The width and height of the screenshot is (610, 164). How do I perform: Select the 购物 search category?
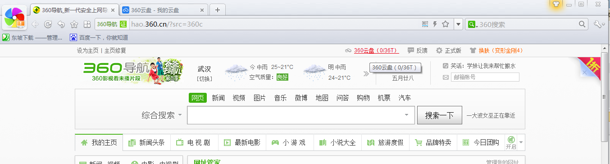364,98
